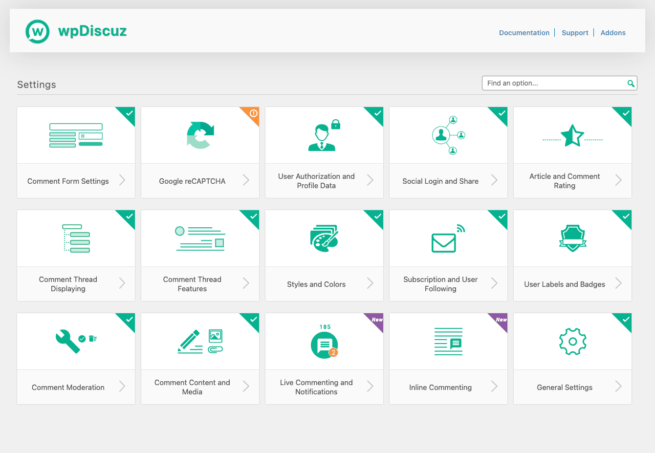Click the Settings page heading
655x453 pixels.
click(37, 85)
